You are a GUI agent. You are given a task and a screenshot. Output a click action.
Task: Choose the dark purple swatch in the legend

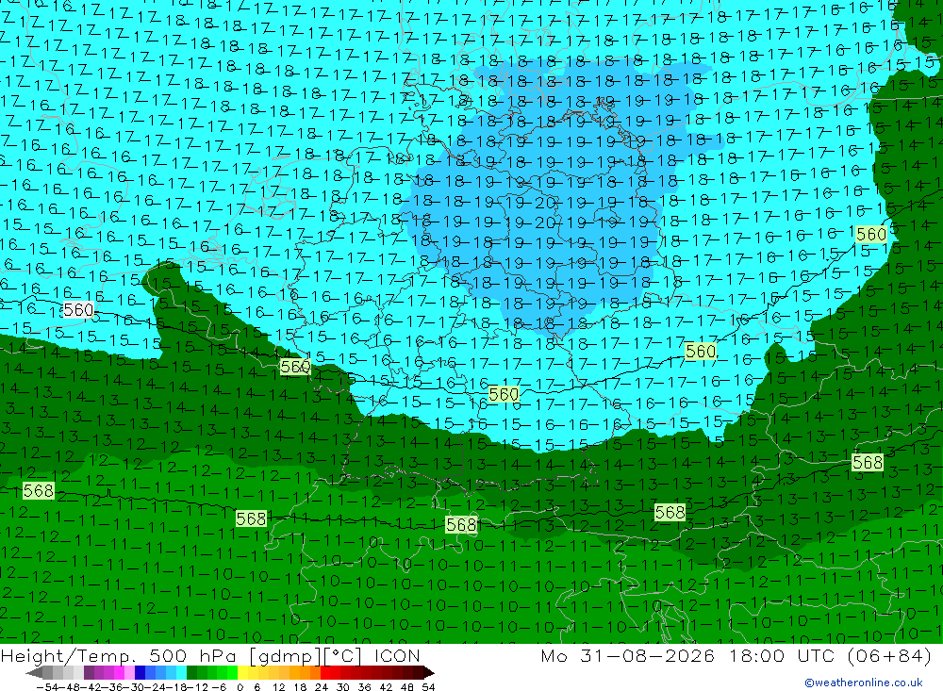89,673
